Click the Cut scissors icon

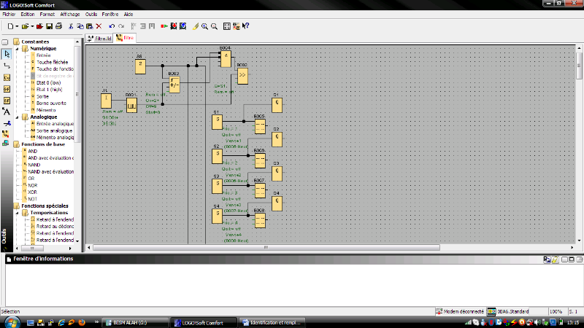(x=70, y=26)
